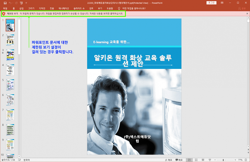Start the Slide Show from status bar
Viewport: 250px width, 162px height.
210,160
